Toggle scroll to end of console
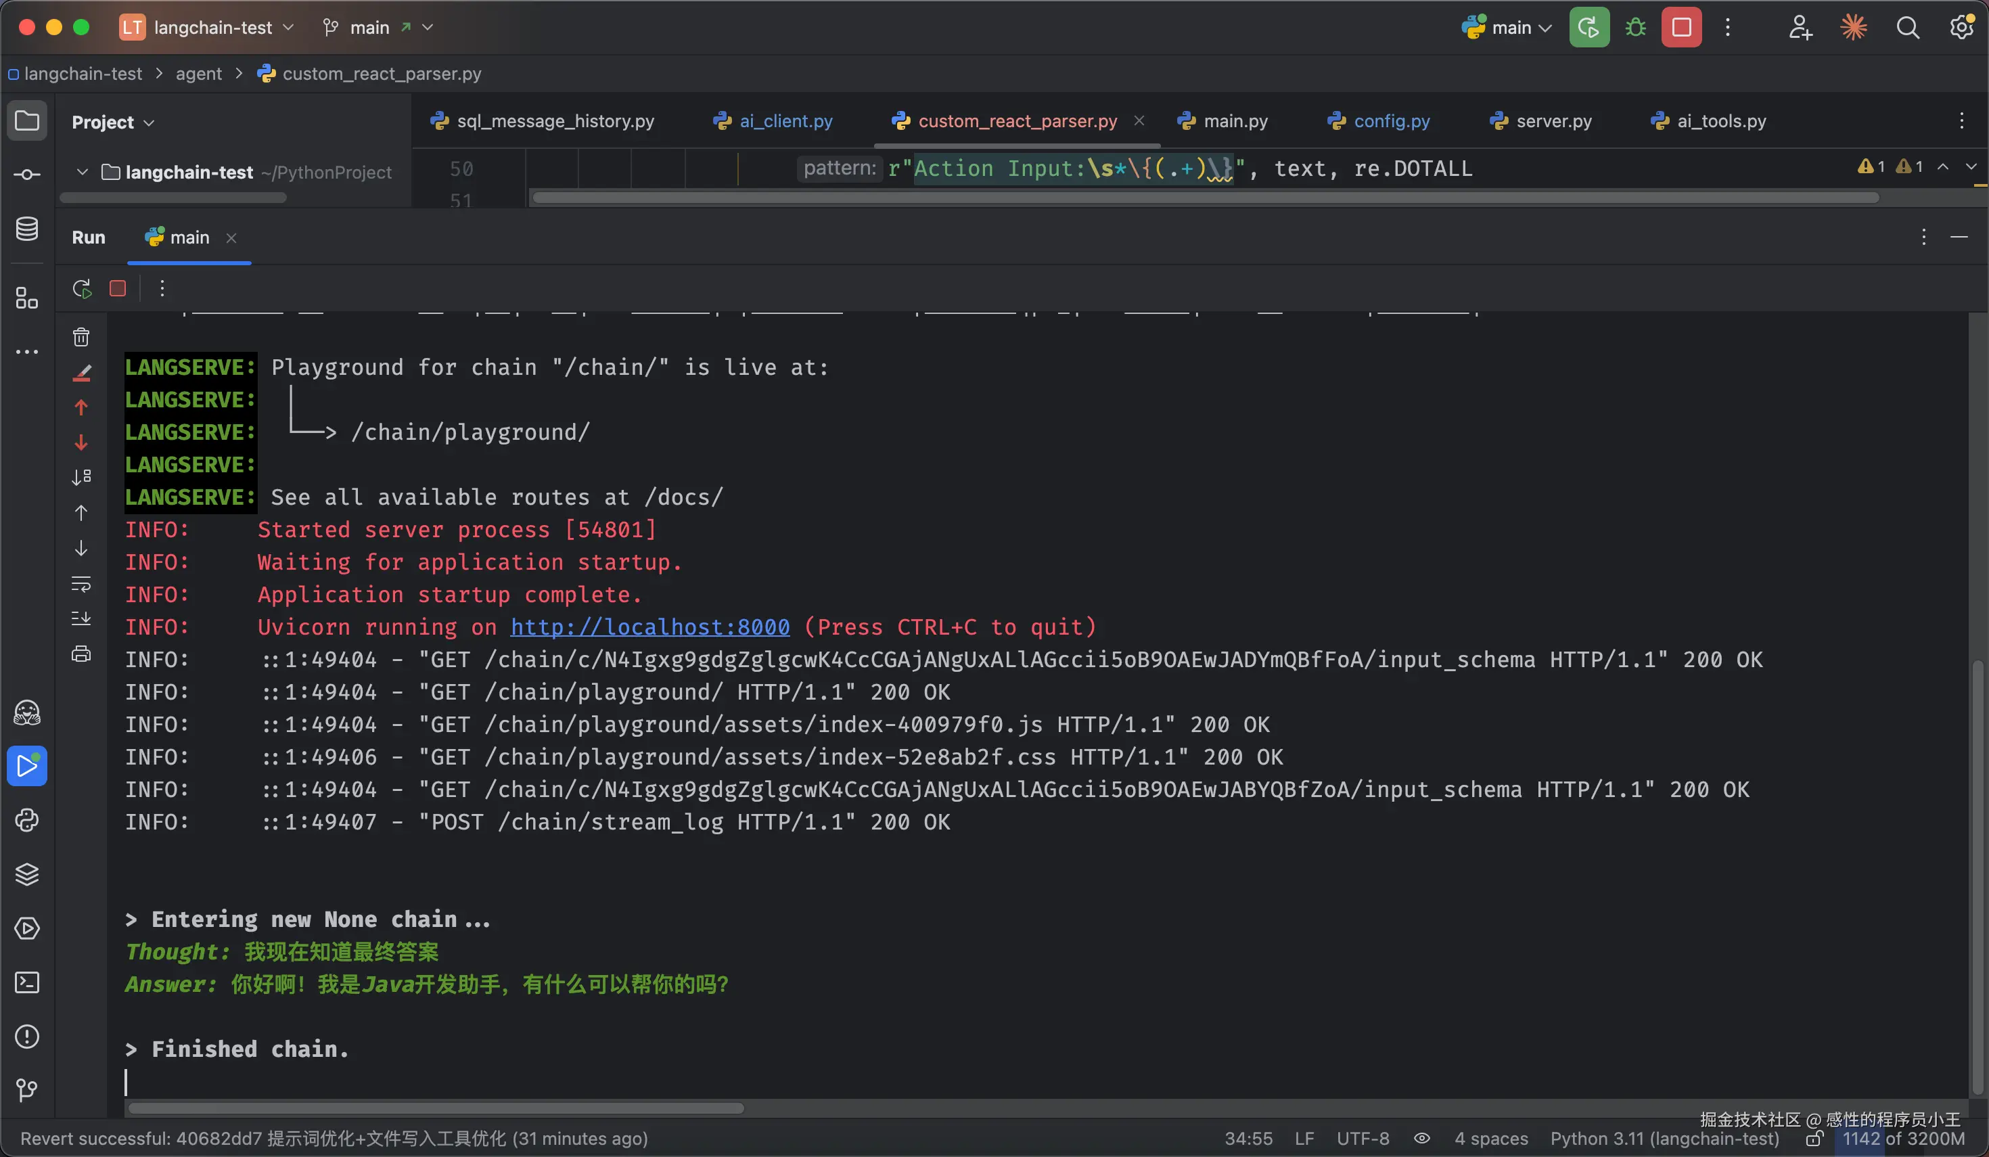The image size is (1989, 1157). click(x=81, y=618)
